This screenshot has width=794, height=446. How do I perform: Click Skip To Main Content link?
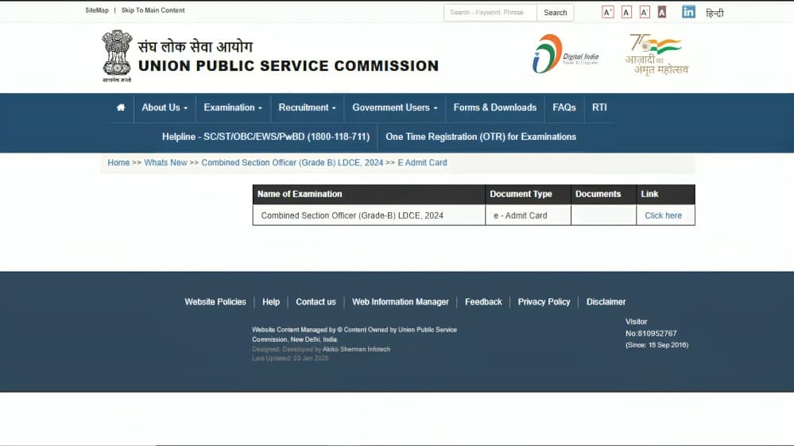153,10
